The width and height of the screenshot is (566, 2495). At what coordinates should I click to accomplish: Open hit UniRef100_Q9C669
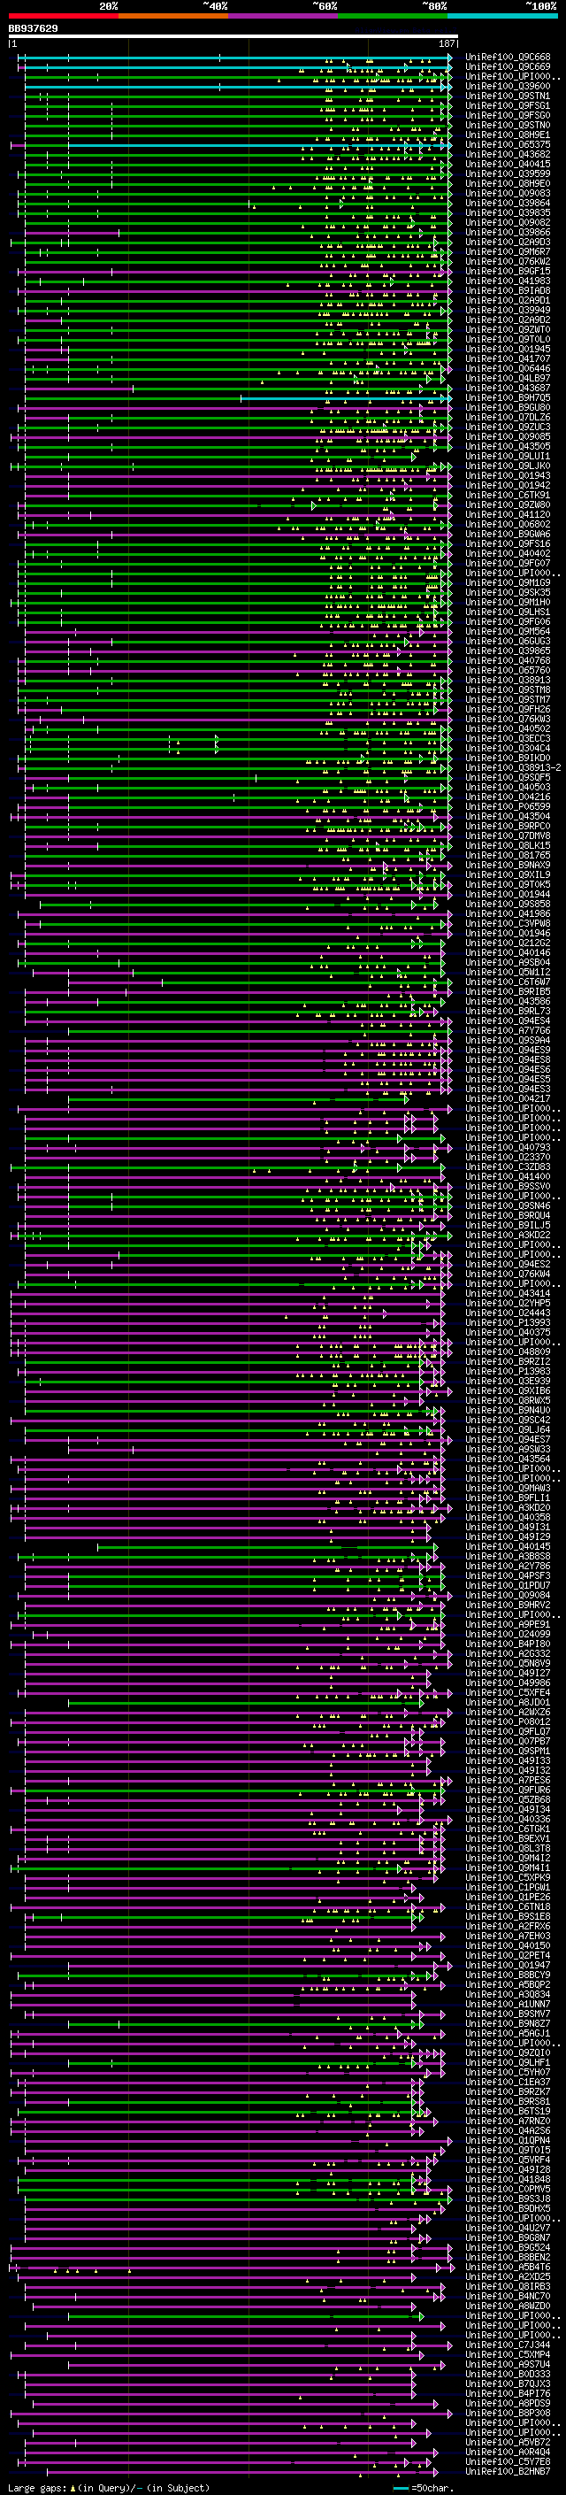(508, 67)
